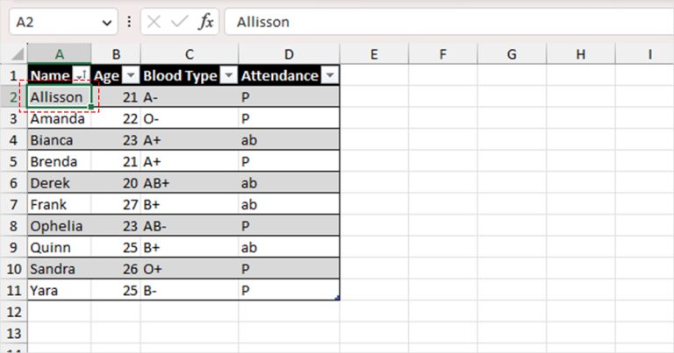Open the Blood Type filter dropdown

tap(229, 75)
